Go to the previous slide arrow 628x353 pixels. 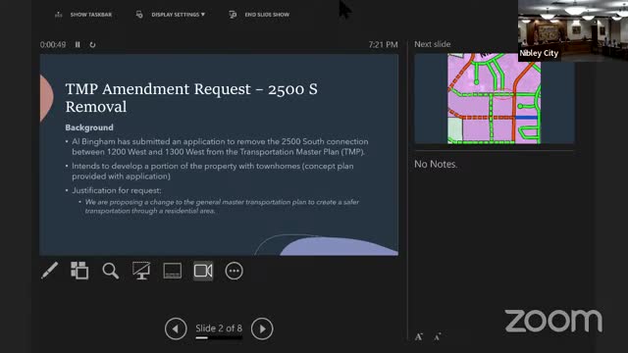tap(176, 328)
